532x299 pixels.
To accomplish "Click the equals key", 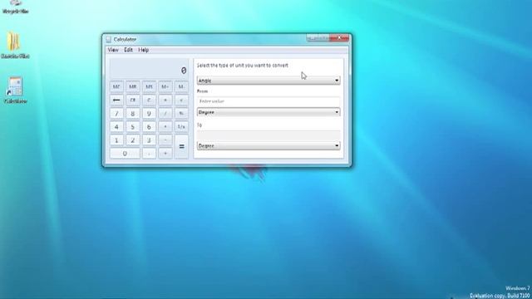I will pos(181,146).
